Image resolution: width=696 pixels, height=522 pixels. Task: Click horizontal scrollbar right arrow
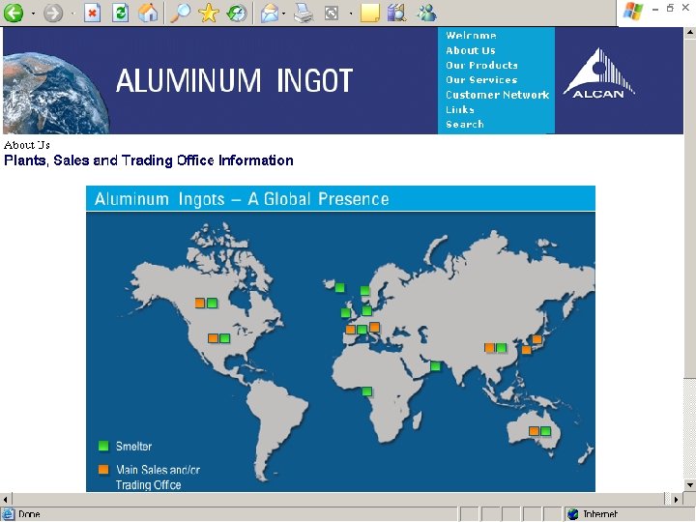tap(676, 500)
